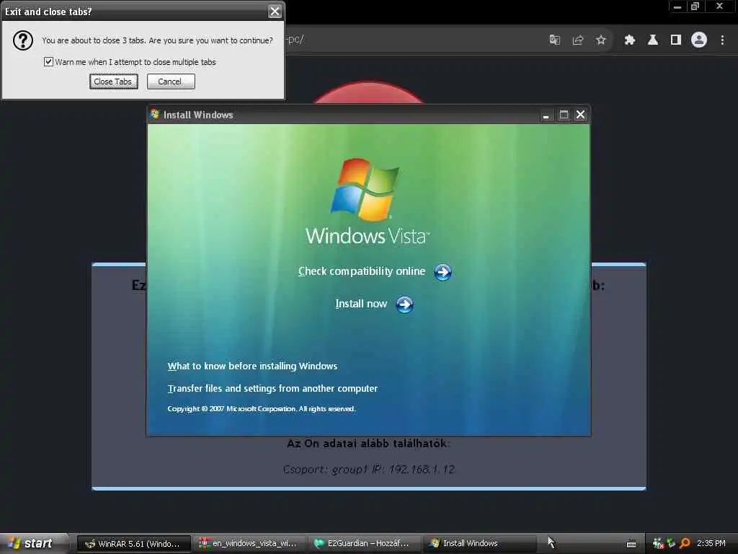The height and width of the screenshot is (554, 738).
Task: Click the keyboard icon in the taskbar
Action: coord(631,544)
